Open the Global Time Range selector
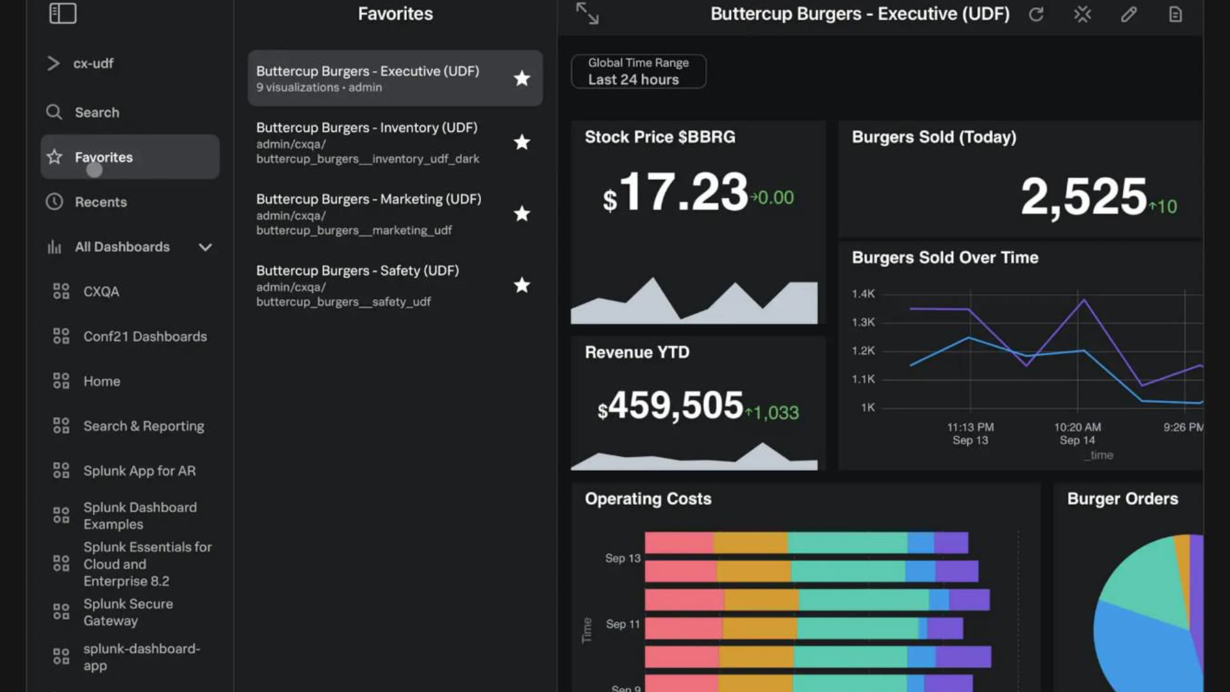 639,71
